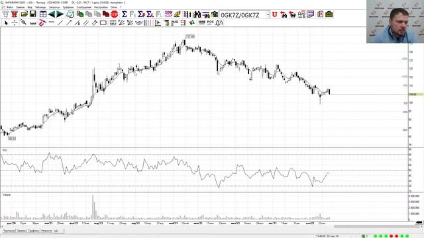The width and height of the screenshot is (424, 238).
Task: Click the Sigma-P icon
Action: point(141,14)
